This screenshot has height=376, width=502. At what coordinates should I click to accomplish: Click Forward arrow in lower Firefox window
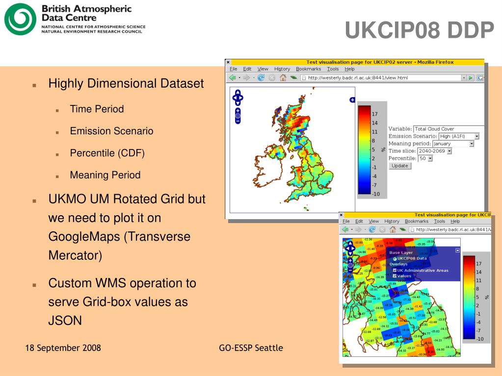(x=359, y=229)
